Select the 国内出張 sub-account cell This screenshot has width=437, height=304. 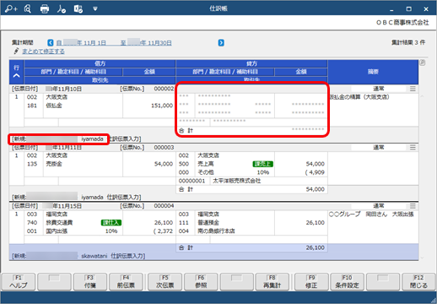click(57, 231)
